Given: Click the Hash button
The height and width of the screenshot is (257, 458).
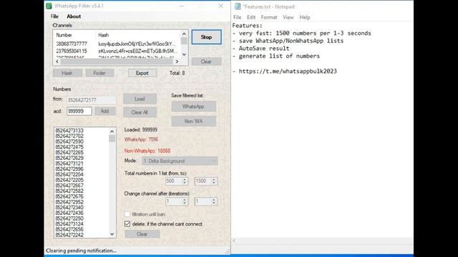Looking at the screenshot, I should tap(67, 73).
